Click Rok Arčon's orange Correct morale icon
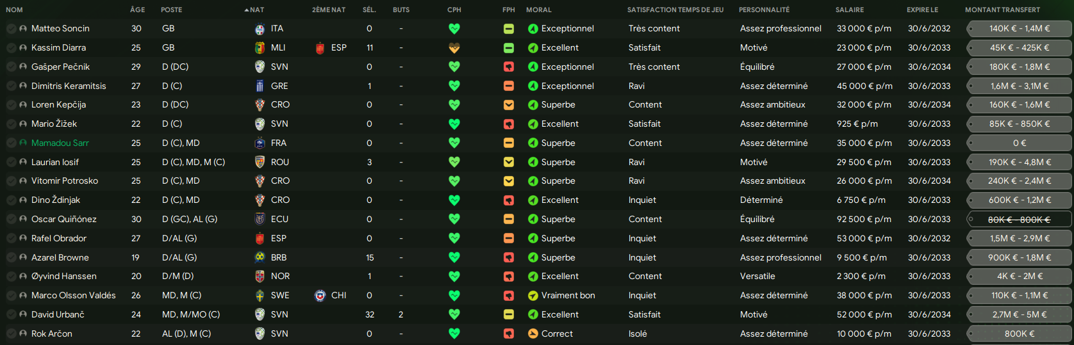Screen dimensions: 1074x345 [x=533, y=333]
